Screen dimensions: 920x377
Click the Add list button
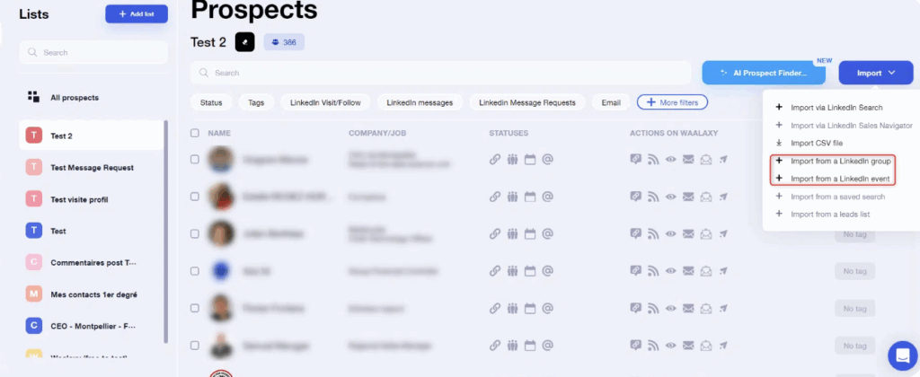(137, 14)
